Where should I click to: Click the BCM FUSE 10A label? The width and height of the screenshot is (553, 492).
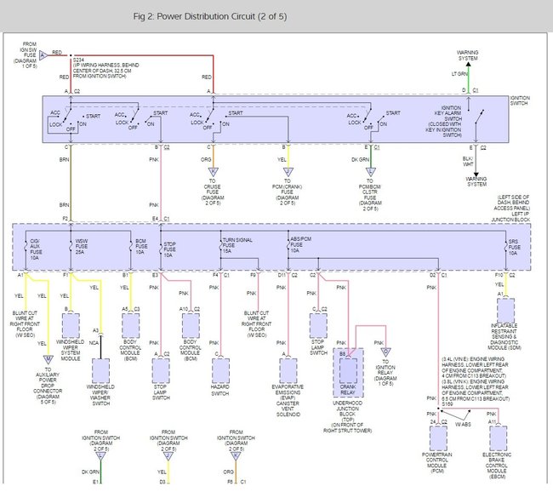(x=141, y=247)
